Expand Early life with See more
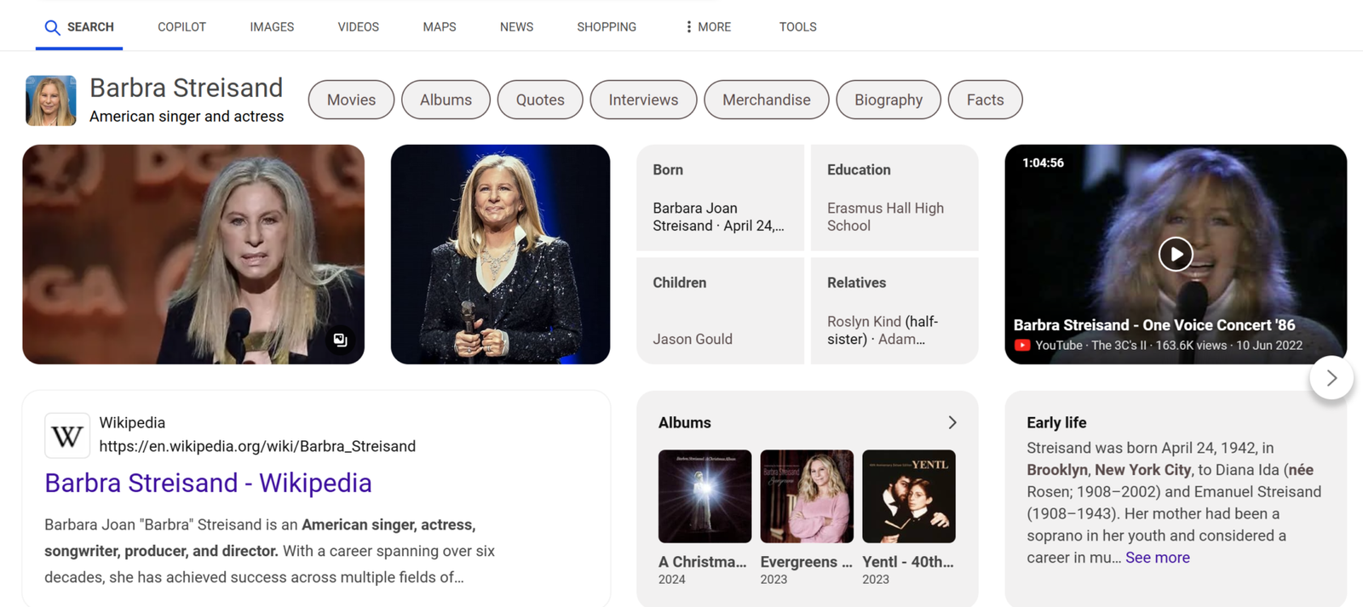The width and height of the screenshot is (1363, 607). coord(1157,558)
